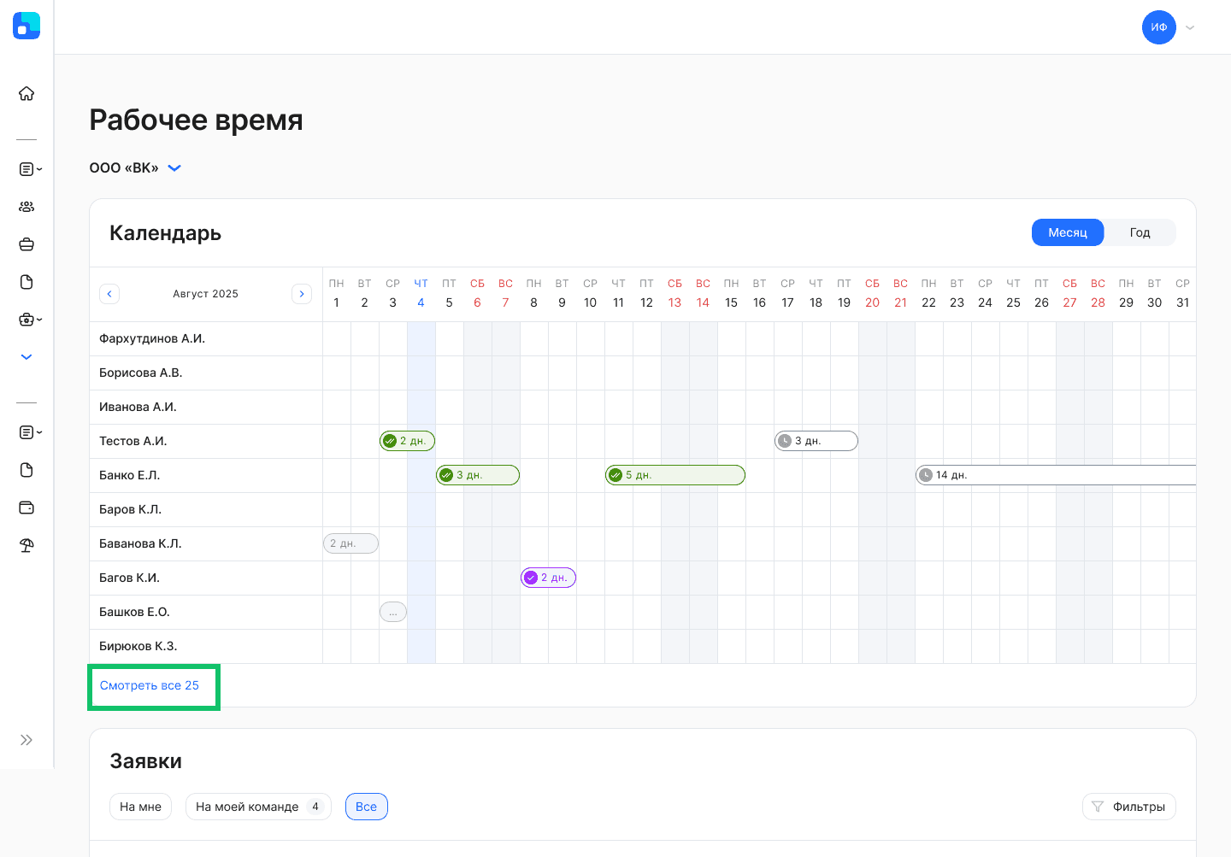Click the app logo at top left
The height and width of the screenshot is (857, 1231).
(27, 26)
